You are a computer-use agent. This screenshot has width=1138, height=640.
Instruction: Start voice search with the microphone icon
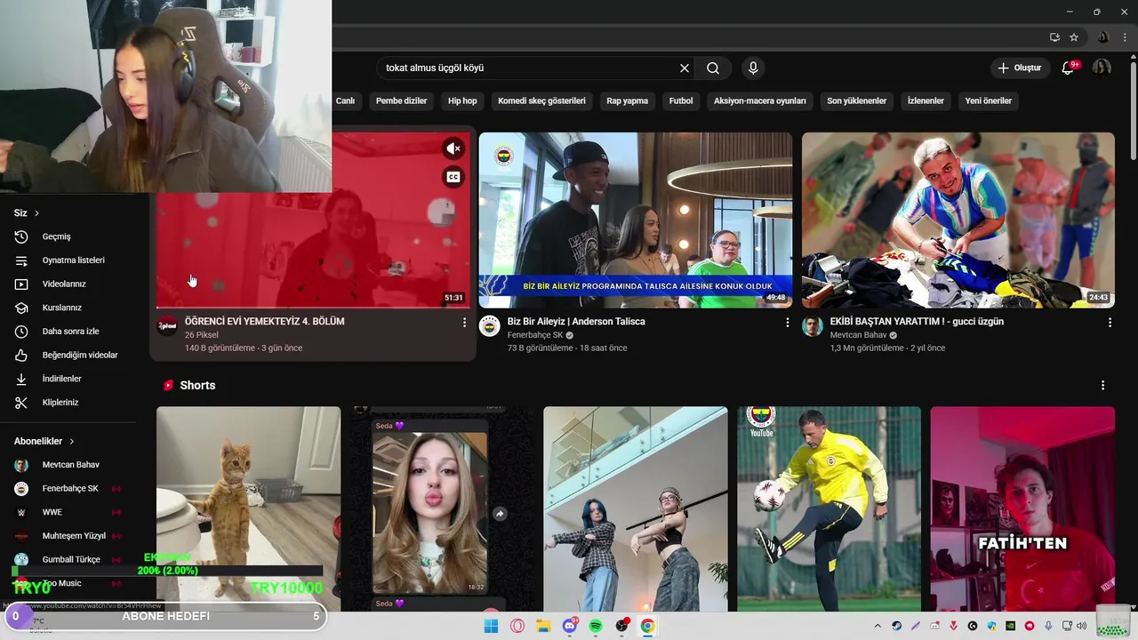(753, 68)
